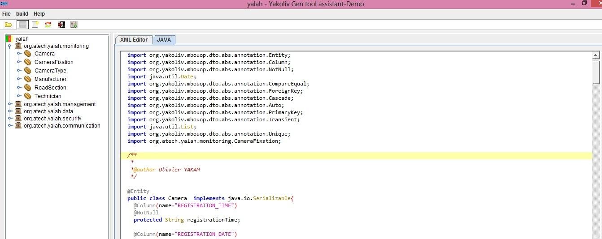Select the org.atech.yalah.monitoring label
The width and height of the screenshot is (602, 239).
(x=56, y=46)
